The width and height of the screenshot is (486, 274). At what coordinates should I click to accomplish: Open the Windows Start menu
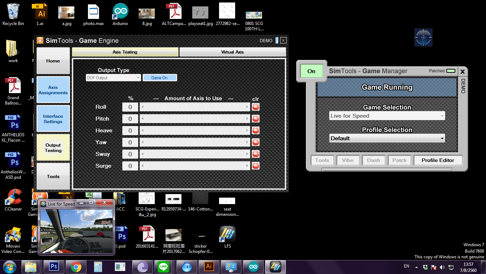(x=10, y=267)
